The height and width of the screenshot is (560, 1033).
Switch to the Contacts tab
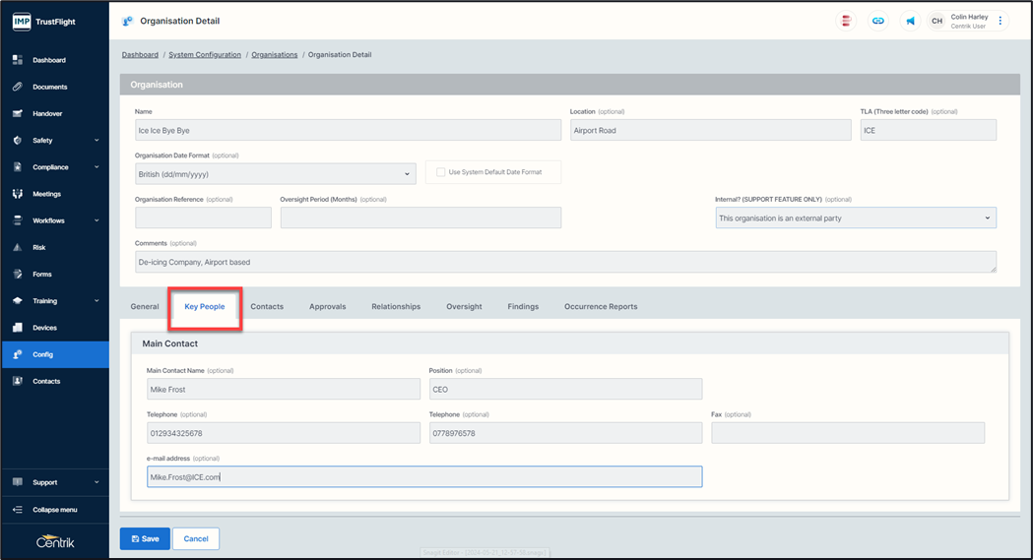267,307
